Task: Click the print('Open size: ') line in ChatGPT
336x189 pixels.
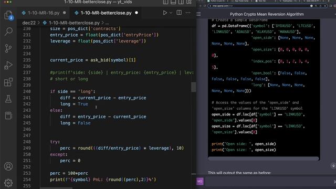Action: coord(244,150)
